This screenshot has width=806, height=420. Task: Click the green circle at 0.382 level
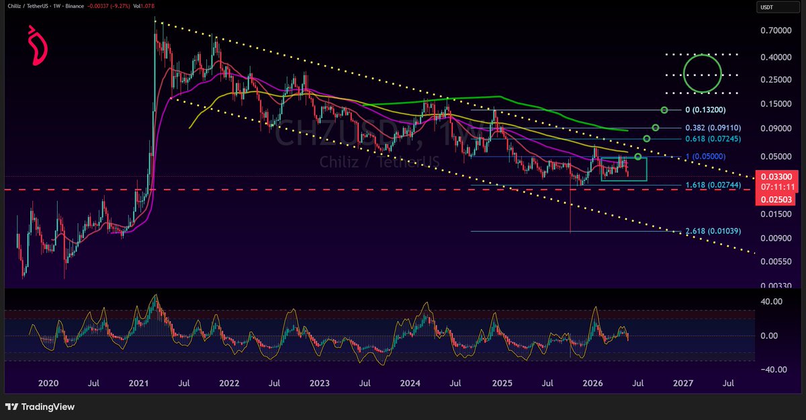(656, 128)
